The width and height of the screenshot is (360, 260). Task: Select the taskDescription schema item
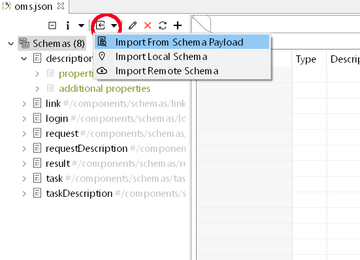point(79,194)
